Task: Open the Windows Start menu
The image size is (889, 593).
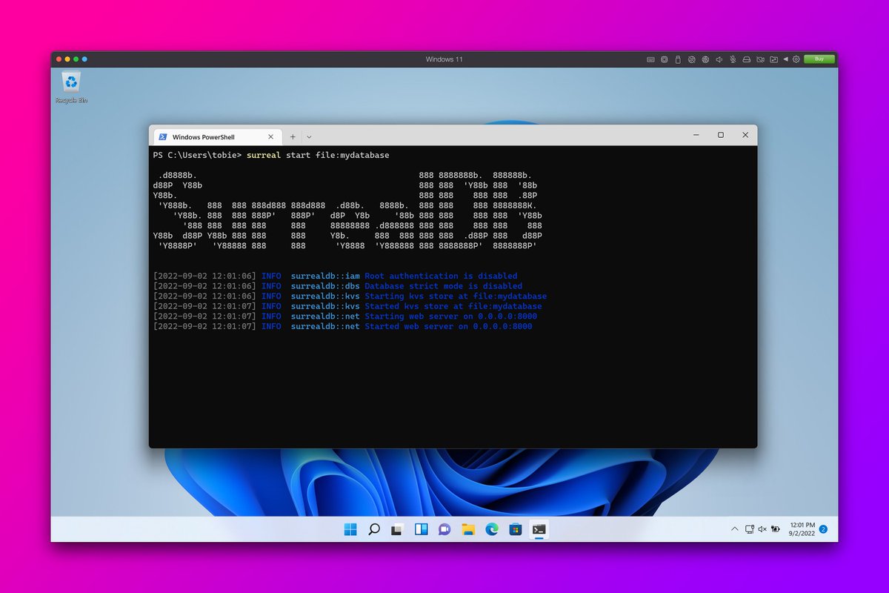Action: (350, 529)
